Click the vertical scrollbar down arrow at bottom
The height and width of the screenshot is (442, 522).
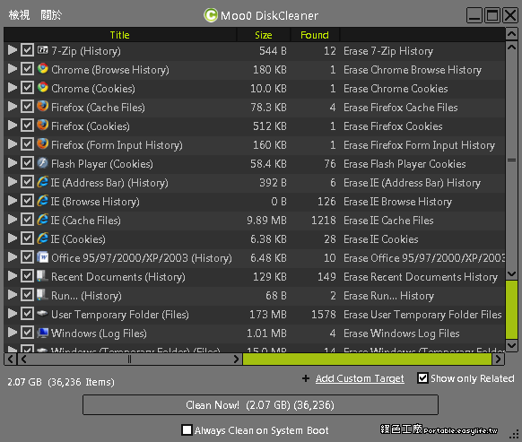(511, 345)
